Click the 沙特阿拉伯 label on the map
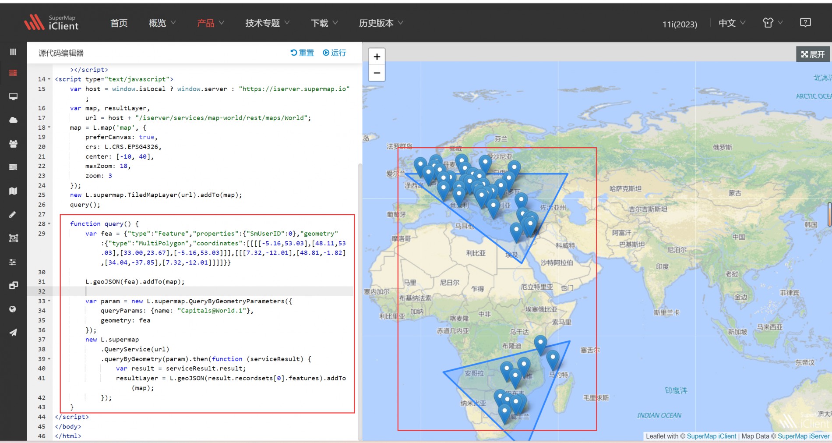 [557, 262]
